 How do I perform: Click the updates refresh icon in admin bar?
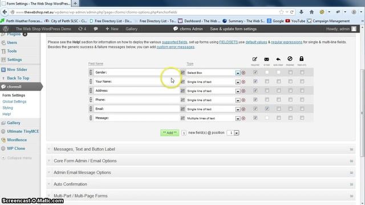point(80,29)
